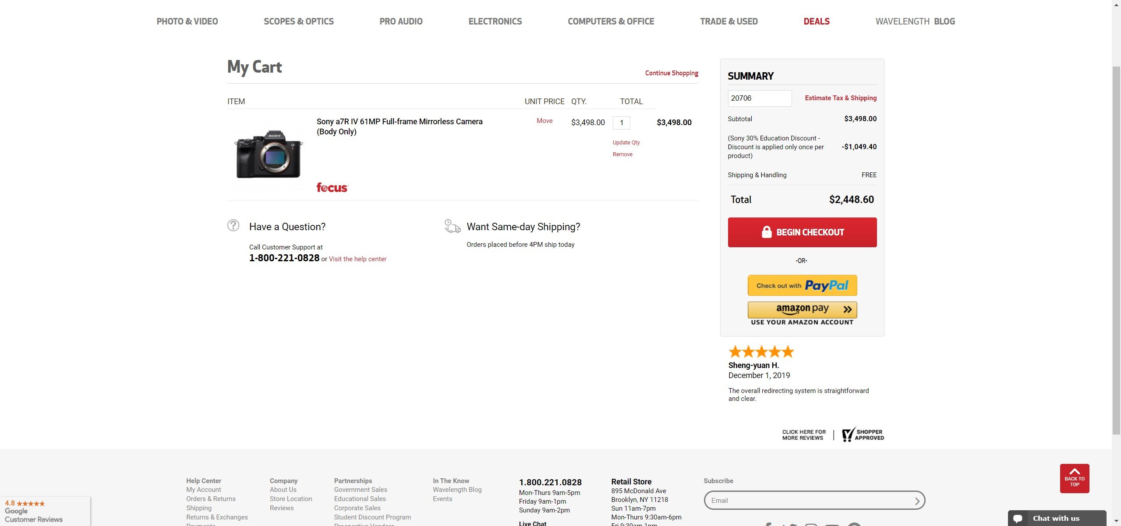Click the question mark help icon
The width and height of the screenshot is (1121, 526).
point(233,225)
